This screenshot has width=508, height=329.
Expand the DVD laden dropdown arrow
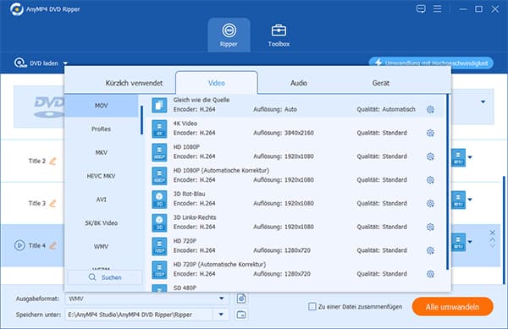[x=65, y=63]
